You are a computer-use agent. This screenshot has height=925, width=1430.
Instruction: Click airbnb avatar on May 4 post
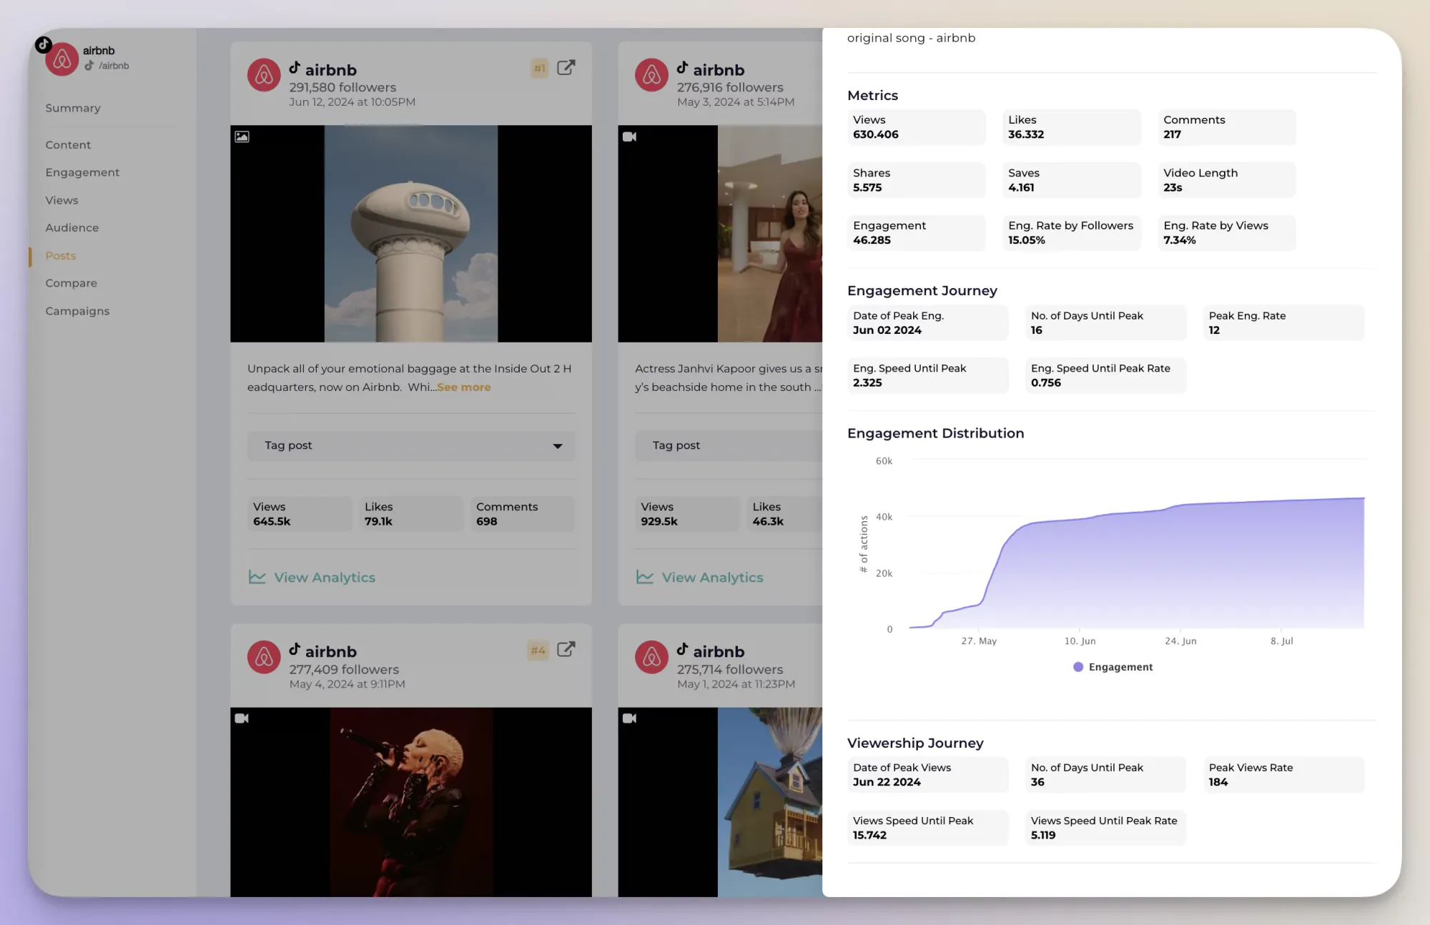(264, 657)
